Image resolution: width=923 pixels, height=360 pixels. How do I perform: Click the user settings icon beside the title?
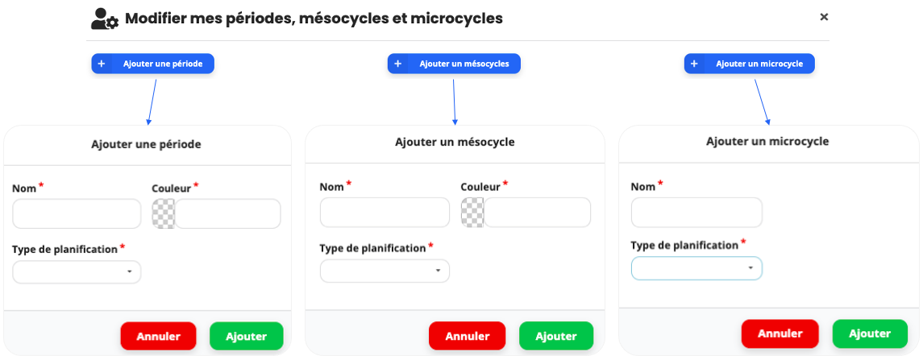105,19
